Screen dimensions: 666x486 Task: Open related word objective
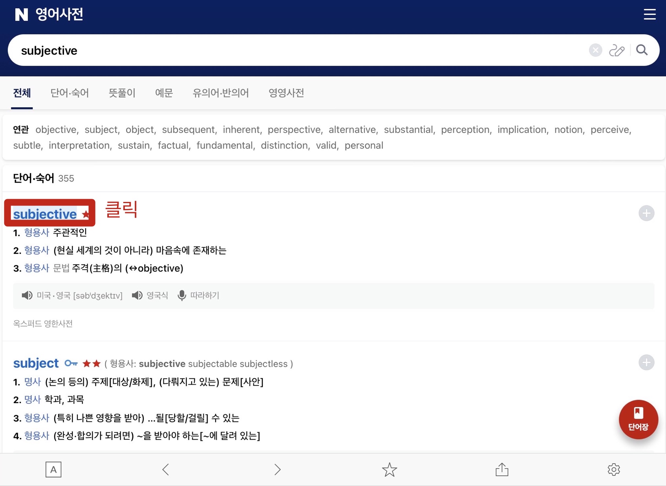click(x=56, y=130)
